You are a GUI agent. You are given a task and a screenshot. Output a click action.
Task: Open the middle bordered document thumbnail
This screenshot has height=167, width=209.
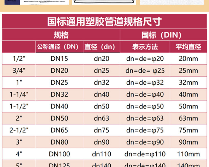[x=104, y=2]
